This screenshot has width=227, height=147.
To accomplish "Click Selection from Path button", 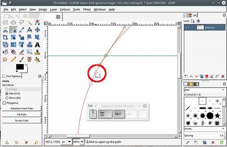I will click(22, 108).
